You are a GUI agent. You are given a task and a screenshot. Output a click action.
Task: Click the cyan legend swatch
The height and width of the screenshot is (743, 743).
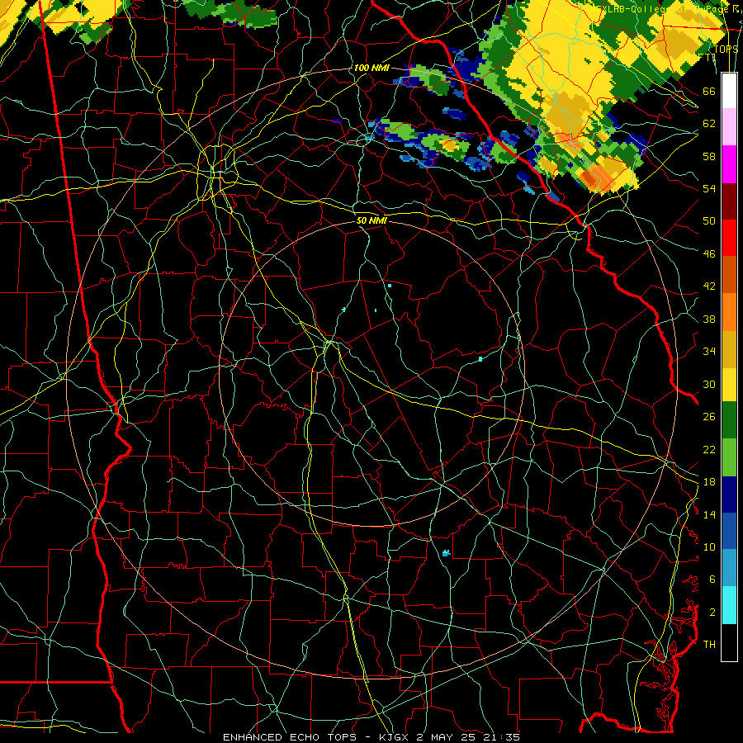729,605
